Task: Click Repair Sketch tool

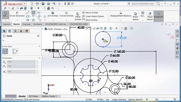Action: (x=135, y=16)
